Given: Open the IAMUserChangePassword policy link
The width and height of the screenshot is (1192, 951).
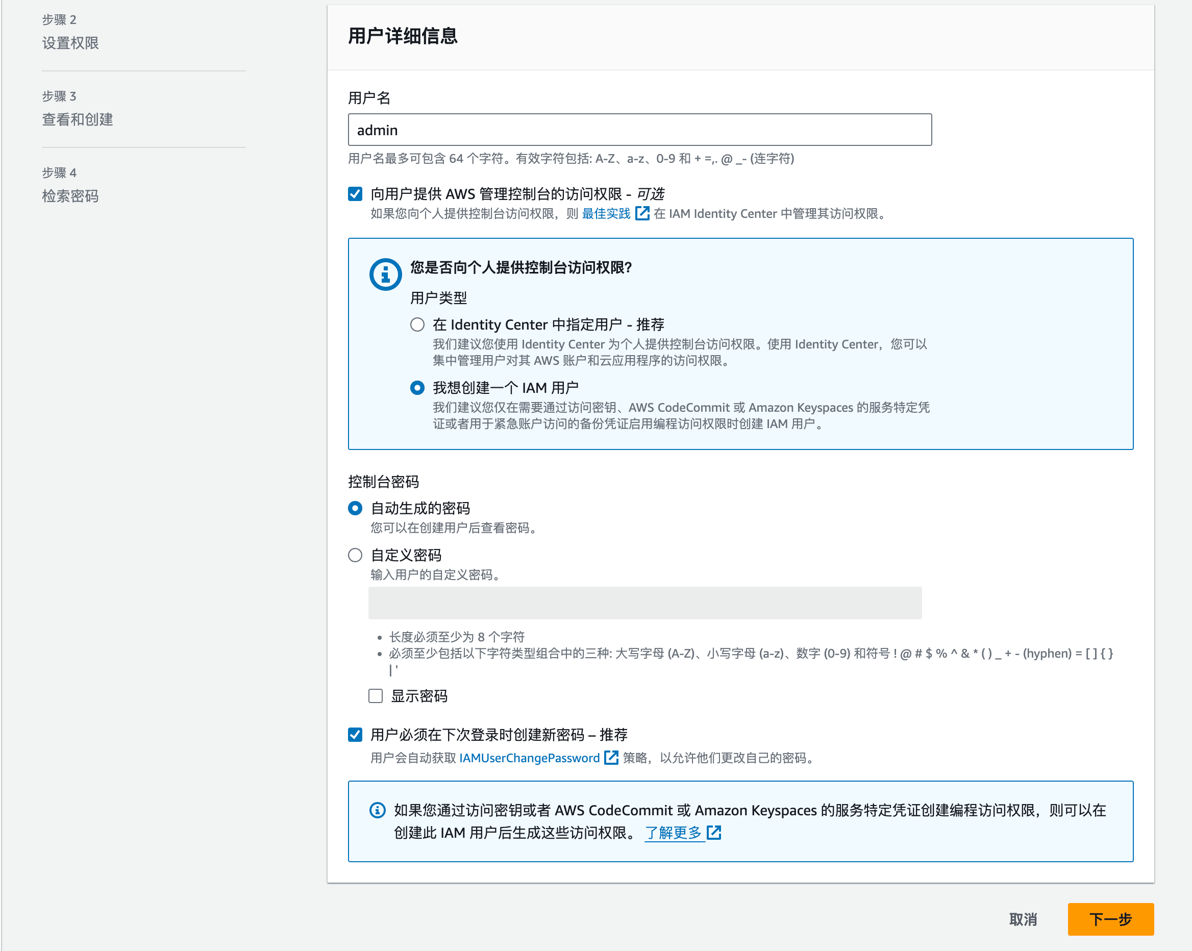Looking at the screenshot, I should [x=530, y=758].
